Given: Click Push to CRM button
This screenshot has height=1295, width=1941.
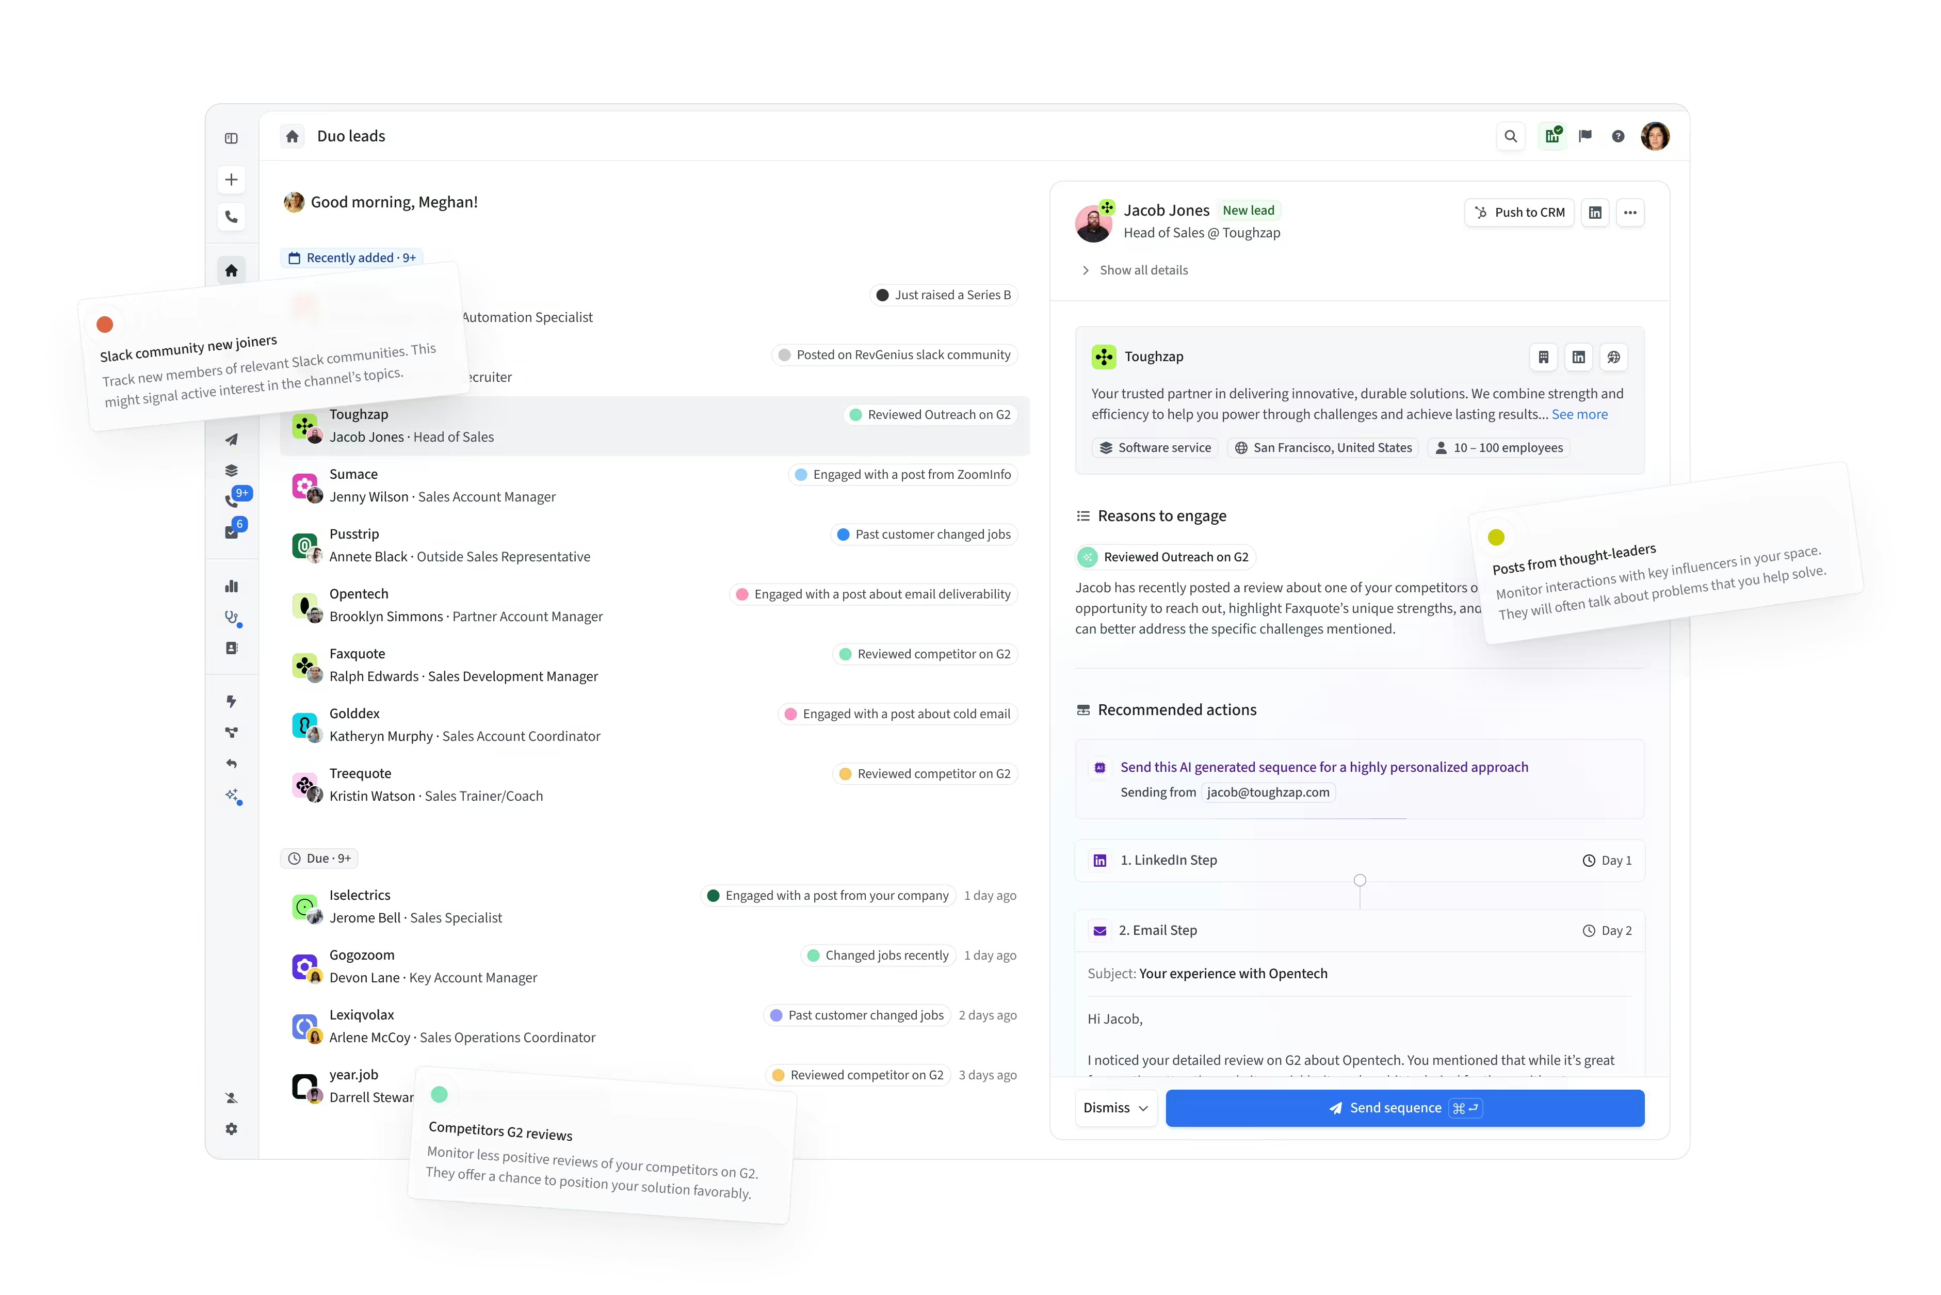Looking at the screenshot, I should pyautogui.click(x=1519, y=212).
